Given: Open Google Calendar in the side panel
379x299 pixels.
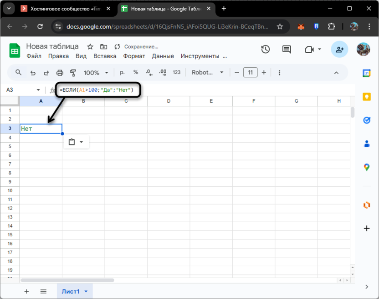Looking at the screenshot, I should pos(367,72).
